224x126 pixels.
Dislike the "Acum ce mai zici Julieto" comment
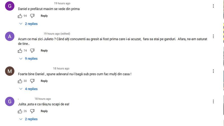32,51
